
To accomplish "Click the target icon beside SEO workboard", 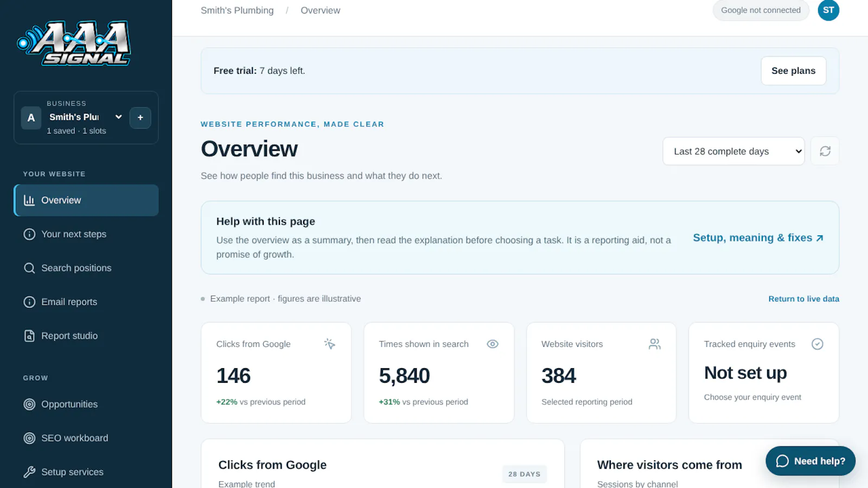I will click(x=29, y=438).
